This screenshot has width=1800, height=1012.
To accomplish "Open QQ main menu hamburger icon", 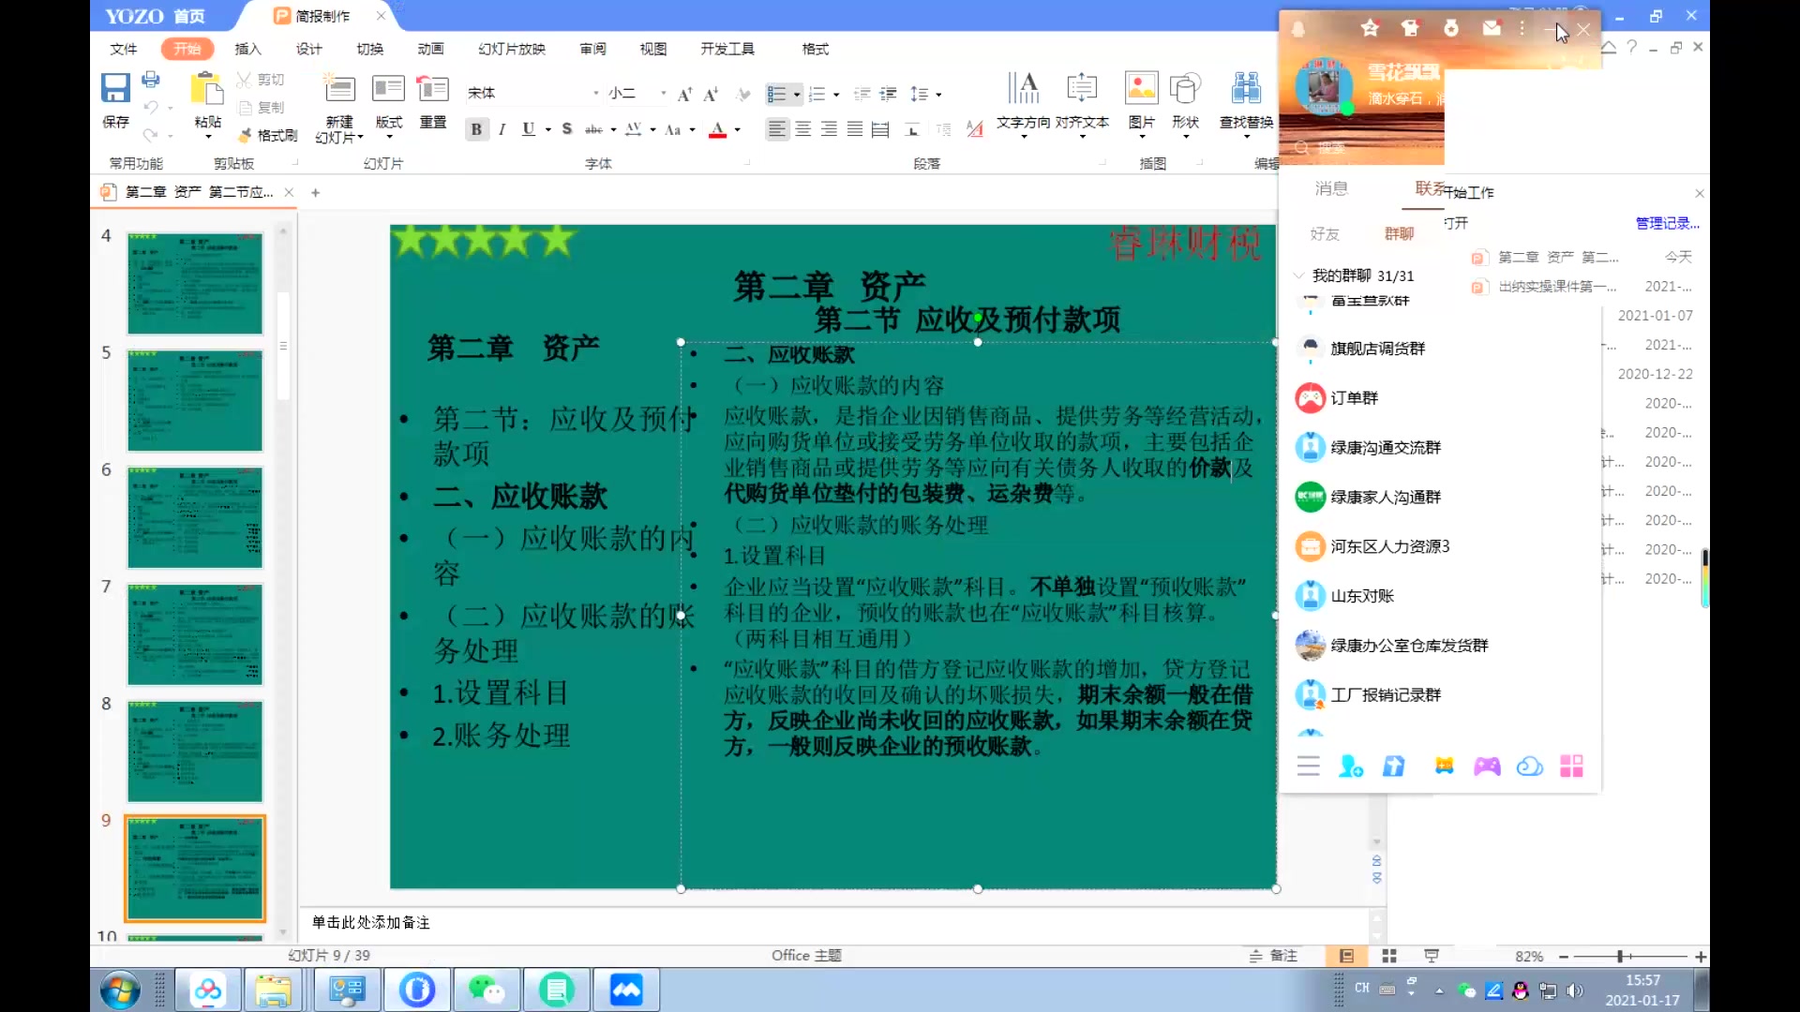I will click(x=1308, y=766).
